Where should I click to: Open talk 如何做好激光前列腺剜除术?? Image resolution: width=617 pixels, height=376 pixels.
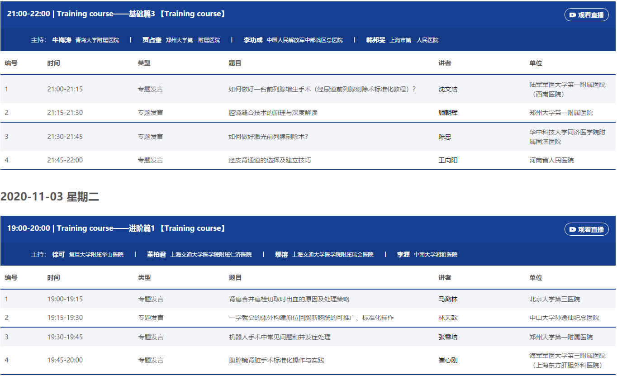(x=268, y=137)
